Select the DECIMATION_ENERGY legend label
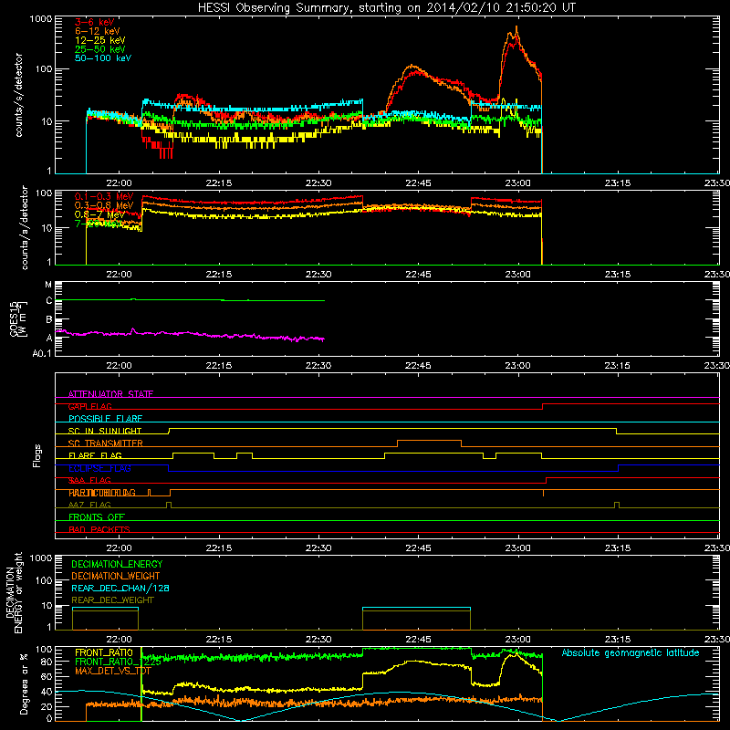This screenshot has width=730, height=730. coord(117,564)
